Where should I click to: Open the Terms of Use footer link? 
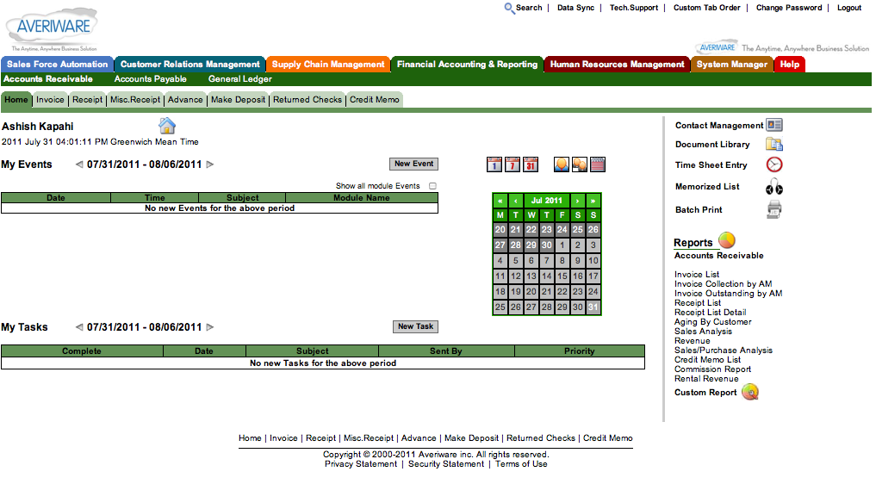click(x=521, y=464)
